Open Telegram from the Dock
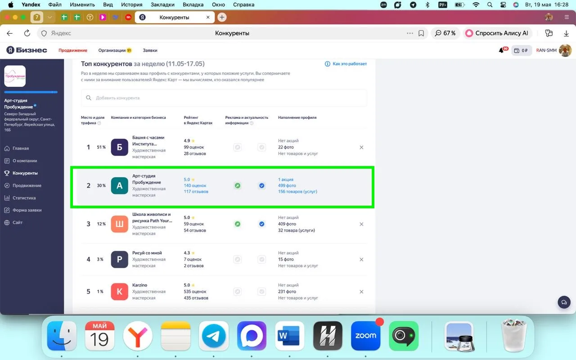The image size is (576, 360). click(x=214, y=336)
